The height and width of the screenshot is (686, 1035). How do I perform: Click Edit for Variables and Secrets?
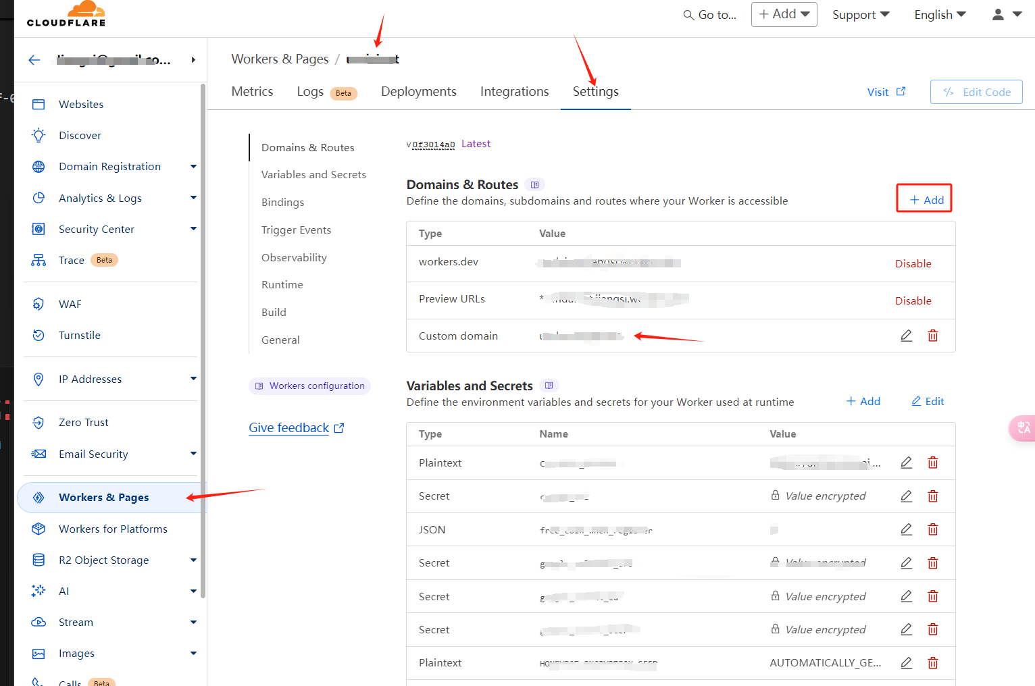[928, 401]
